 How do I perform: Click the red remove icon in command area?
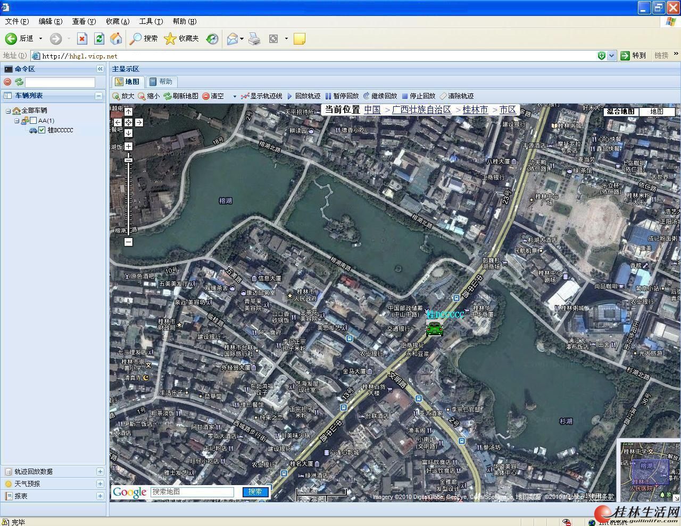(7, 82)
